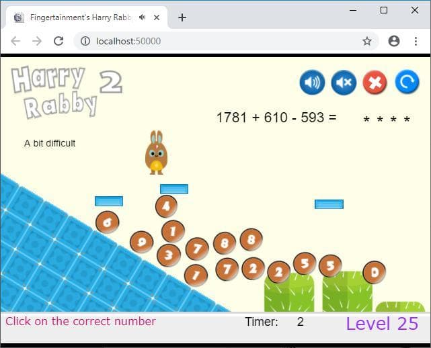Click the equation 1781 + 610 - 593

[276, 118]
